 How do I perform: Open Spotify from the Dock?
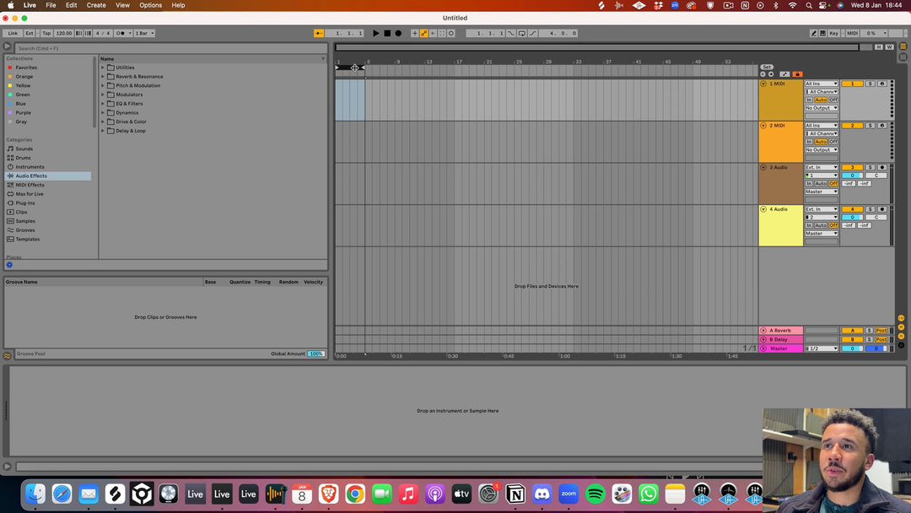point(595,494)
